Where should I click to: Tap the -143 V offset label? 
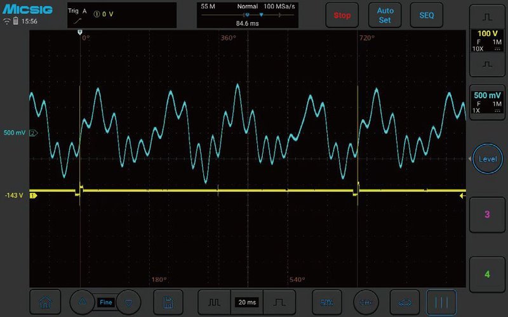click(x=14, y=195)
